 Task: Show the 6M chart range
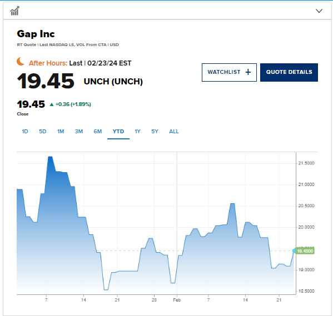click(98, 132)
